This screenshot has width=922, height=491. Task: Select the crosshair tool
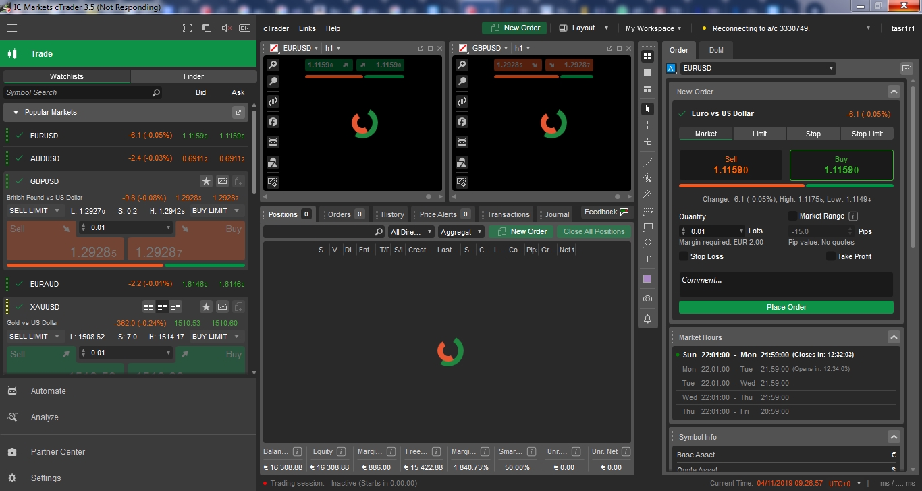click(648, 125)
